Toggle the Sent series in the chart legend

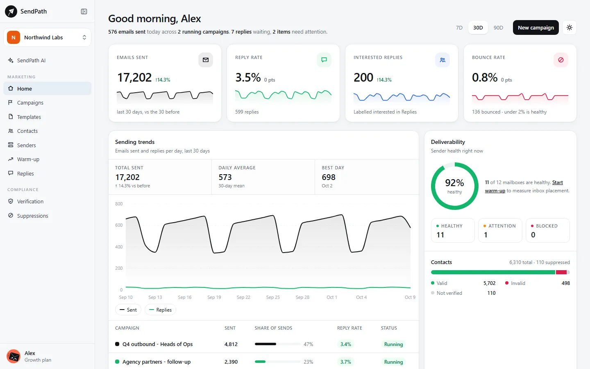pyautogui.click(x=128, y=310)
